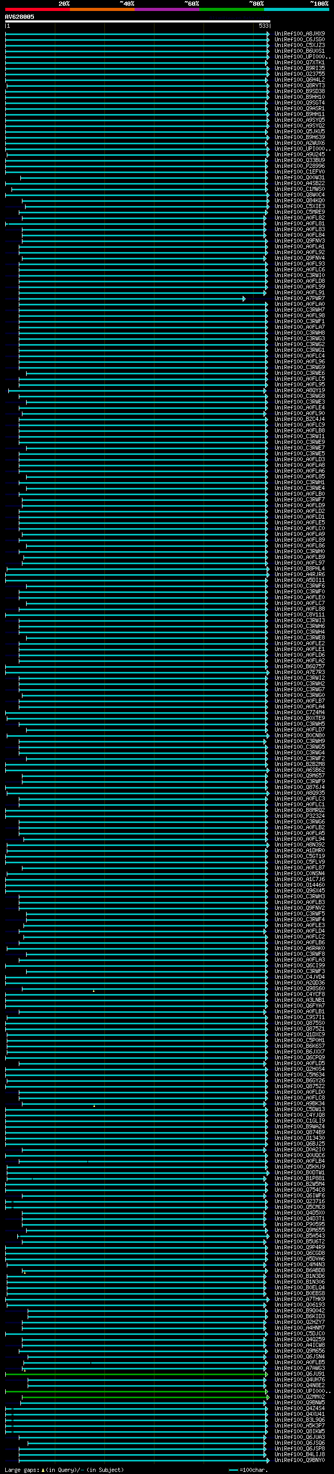Select the UniRef100_Q33BU9 label

click(300, 160)
